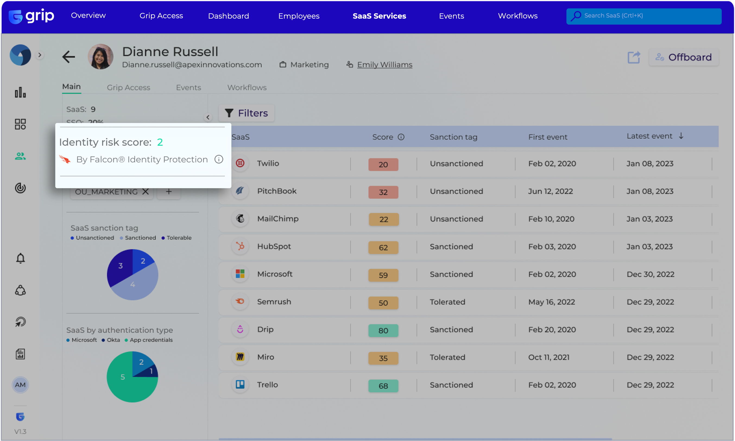Click Unsanctioned legend item
This screenshot has height=441, width=735.
click(x=92, y=238)
